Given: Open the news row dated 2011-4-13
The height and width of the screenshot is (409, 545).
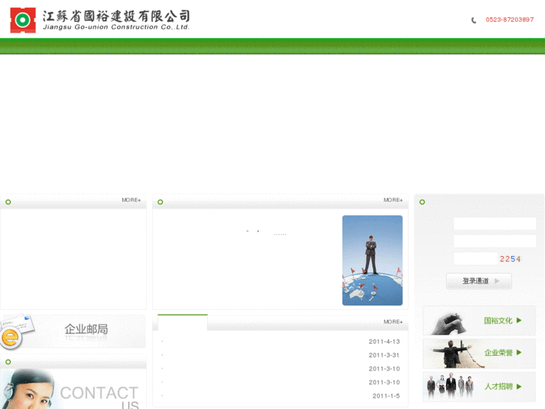Looking at the screenshot, I should coord(280,341).
